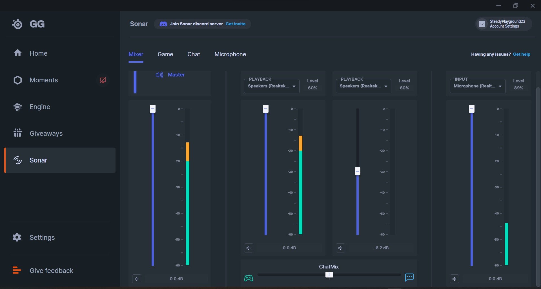This screenshot has width=541, height=289.
Task: Click the Game channel volume slider handle
Action: (x=266, y=109)
